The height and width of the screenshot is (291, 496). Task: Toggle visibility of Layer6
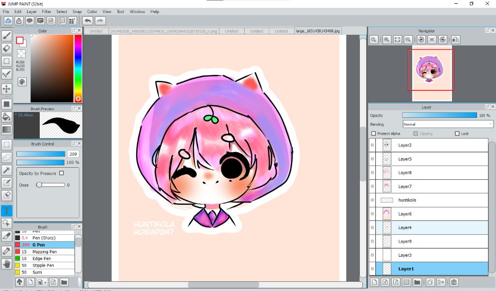point(372,214)
